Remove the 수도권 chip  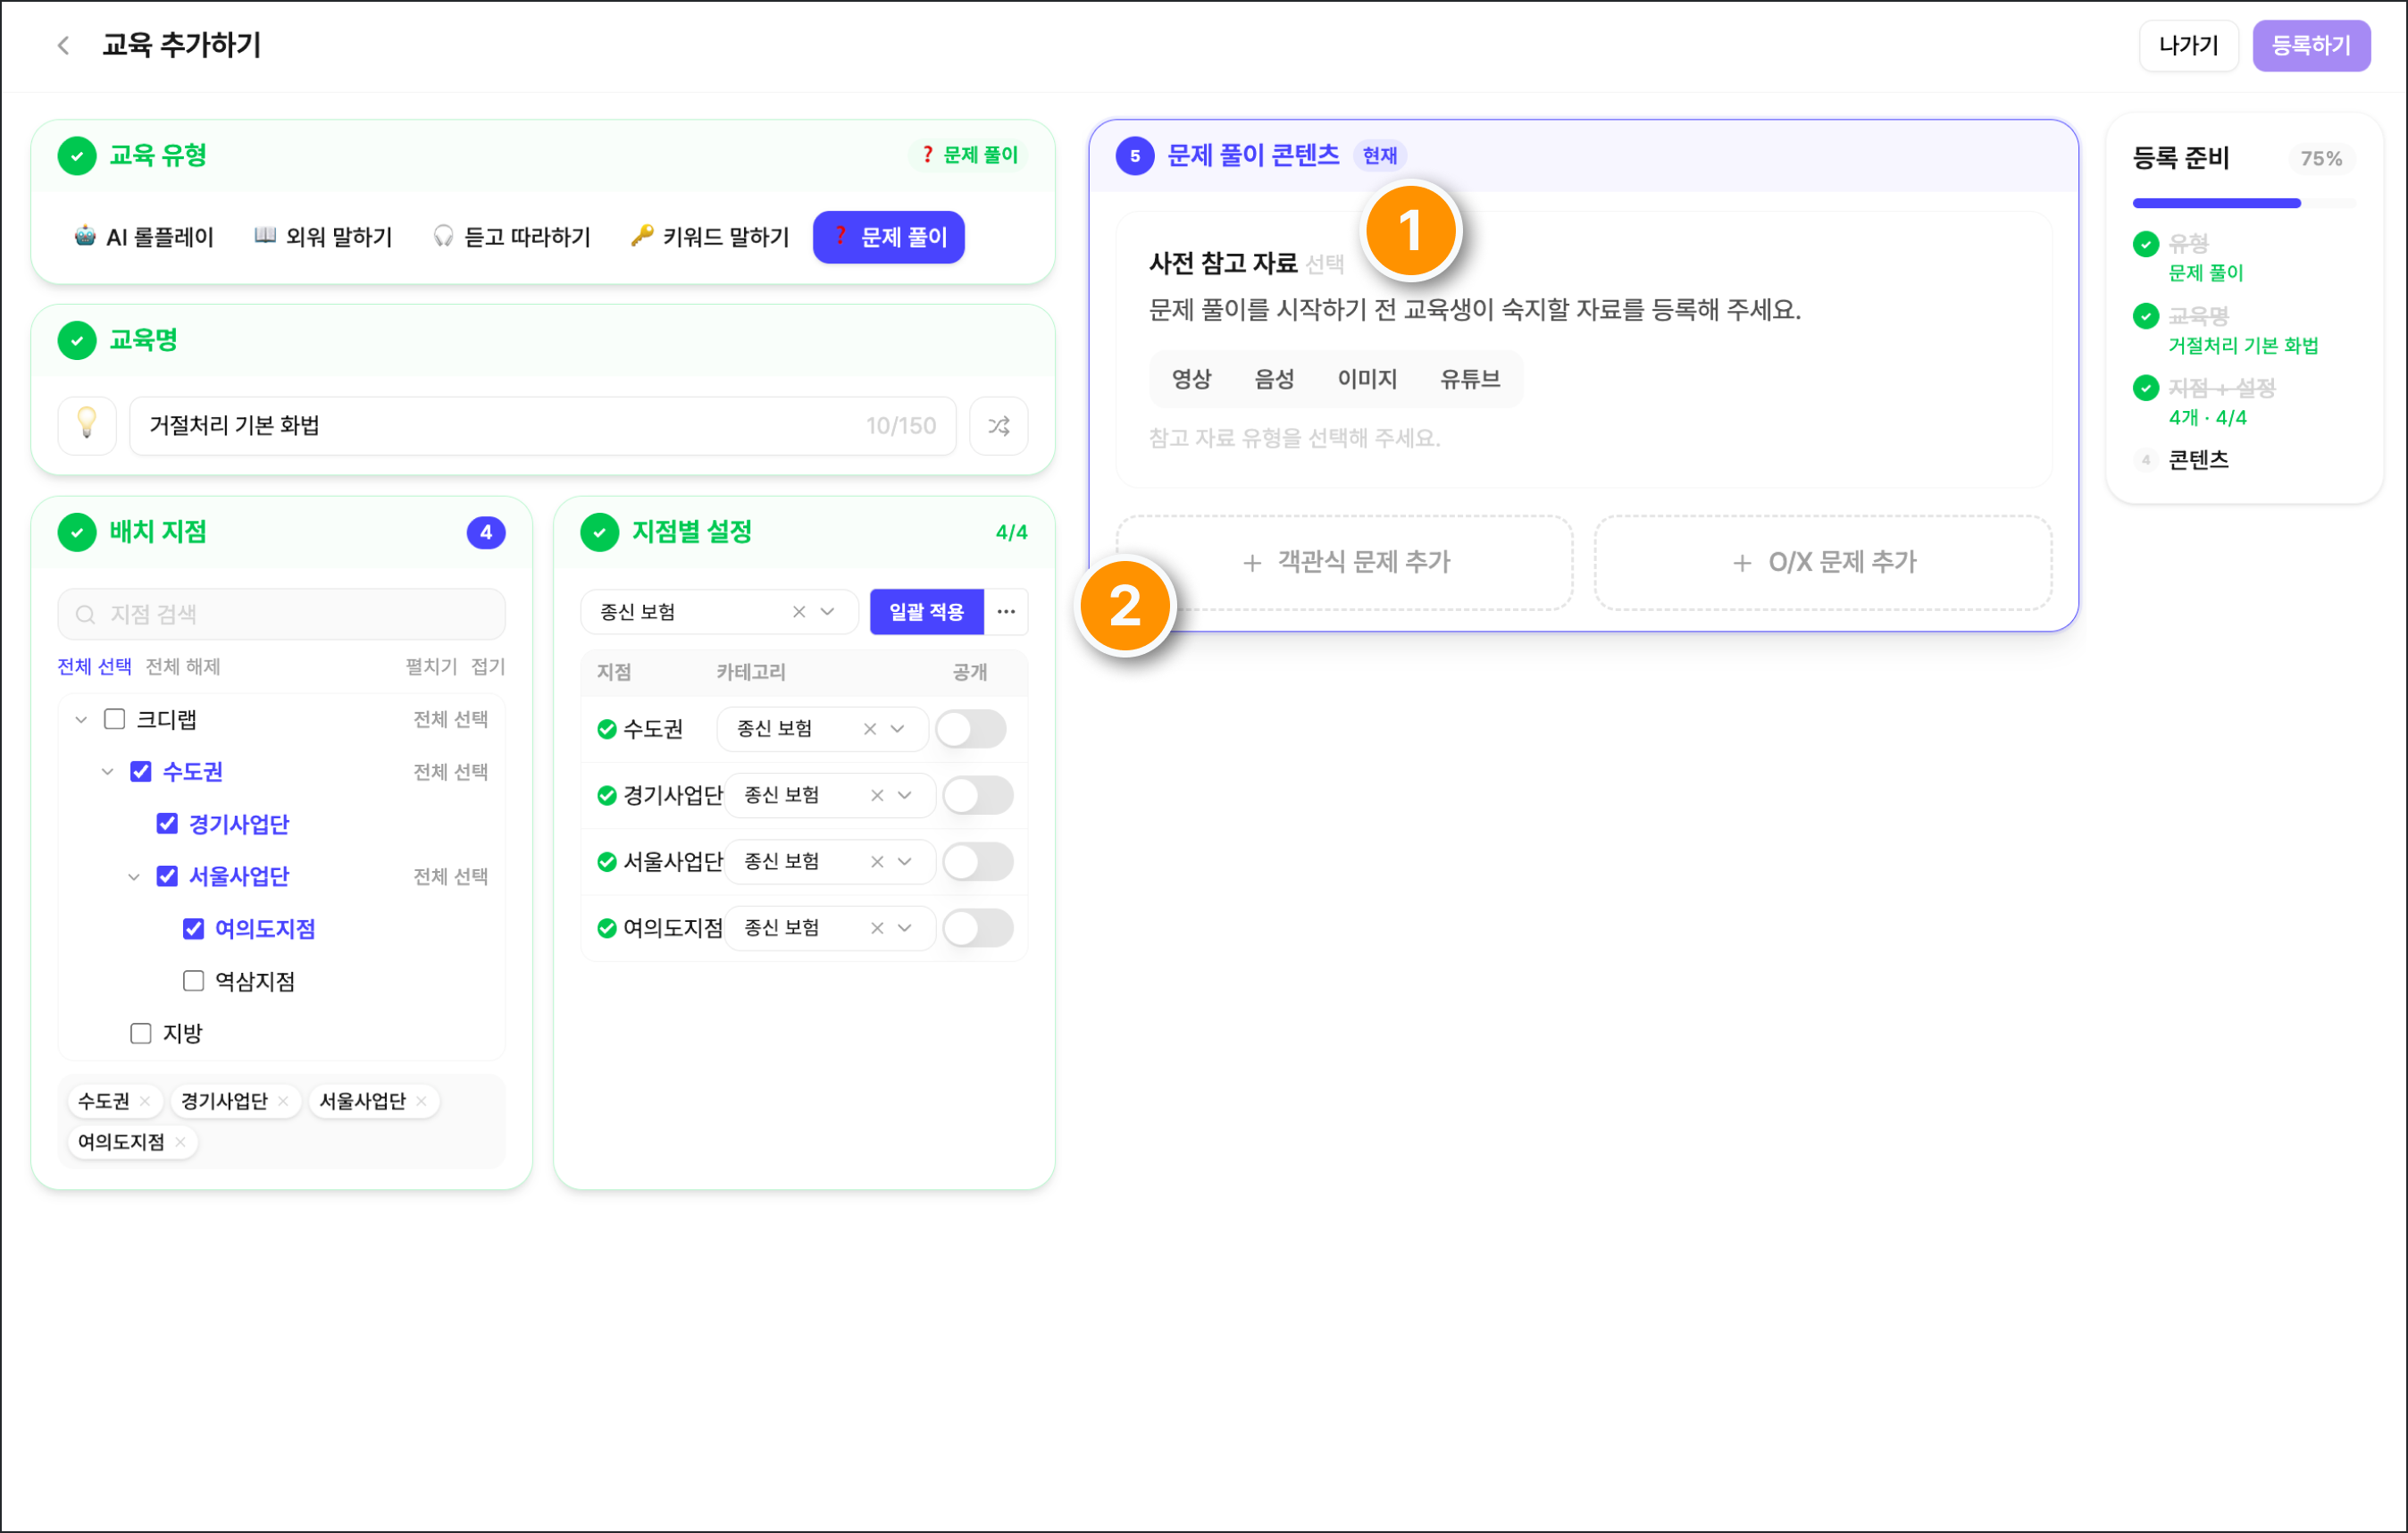pos(146,1100)
